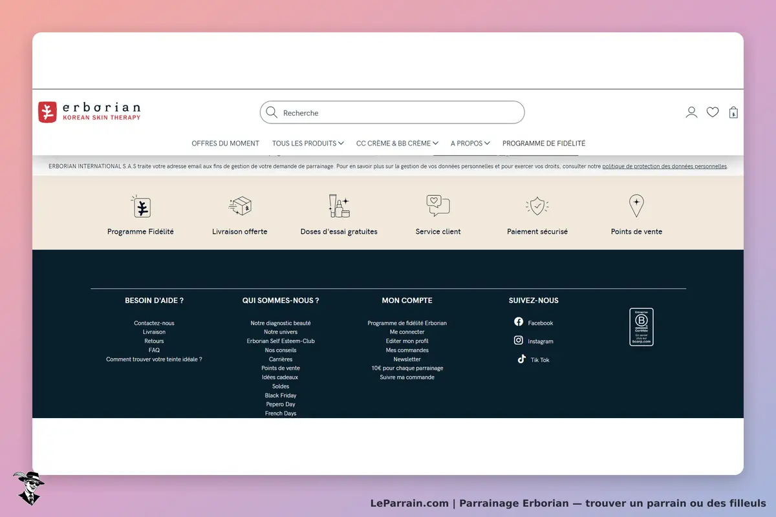Click the search magnifier icon
The image size is (776, 517).
coord(272,112)
